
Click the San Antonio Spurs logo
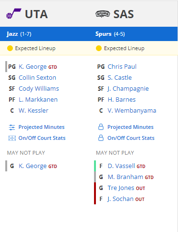[103, 14]
